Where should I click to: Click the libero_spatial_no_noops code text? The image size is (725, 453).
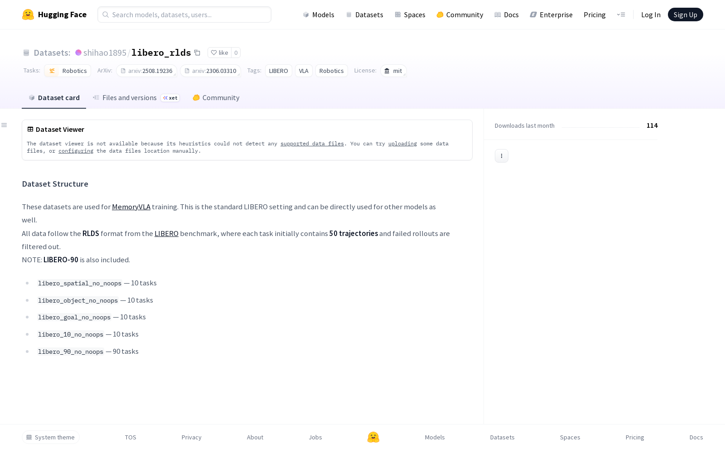coord(80,284)
